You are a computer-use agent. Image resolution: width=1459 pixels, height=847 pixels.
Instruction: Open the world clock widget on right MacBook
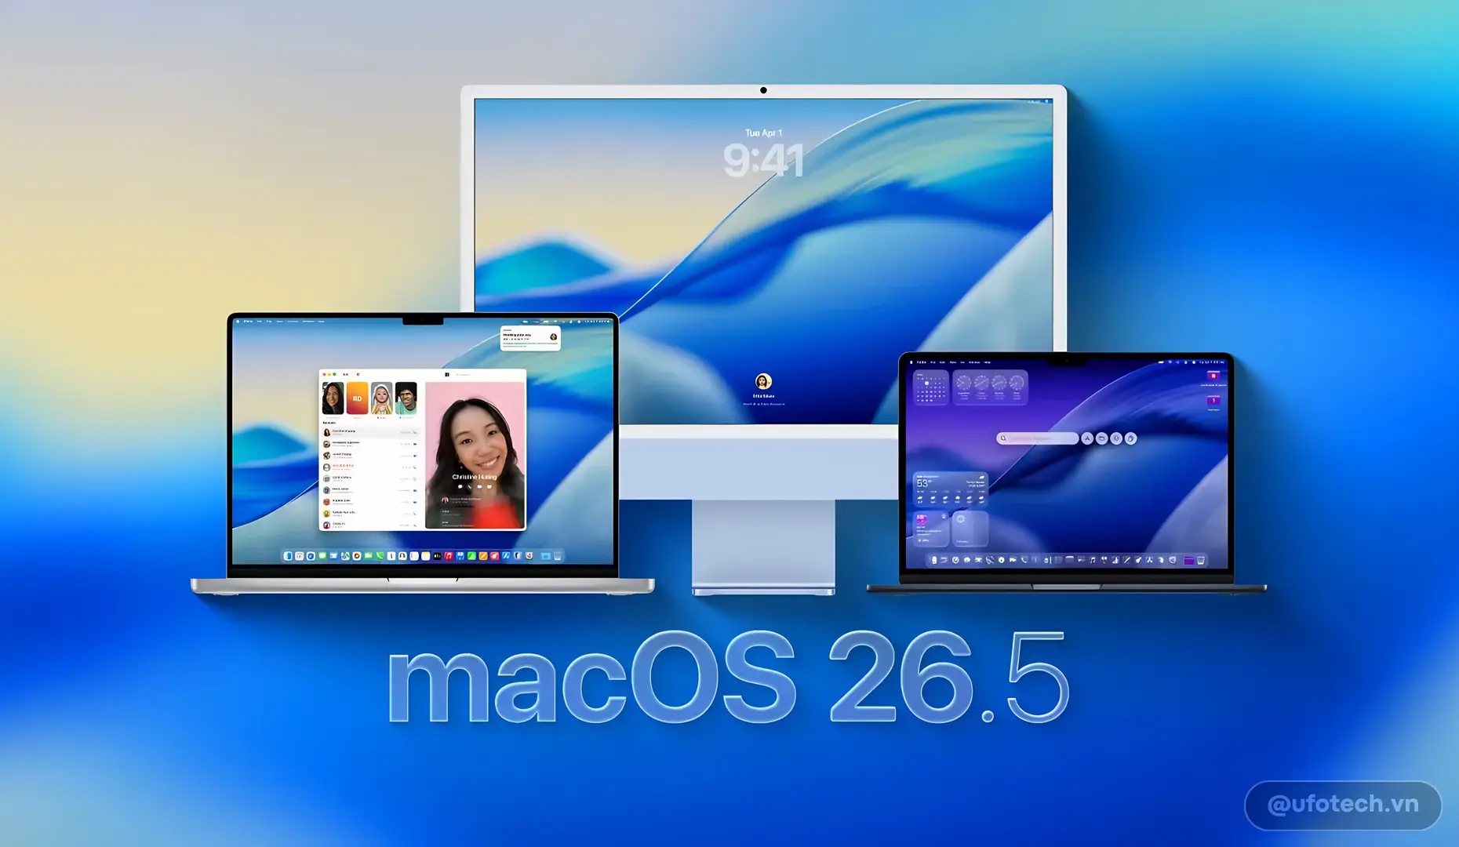(x=990, y=387)
